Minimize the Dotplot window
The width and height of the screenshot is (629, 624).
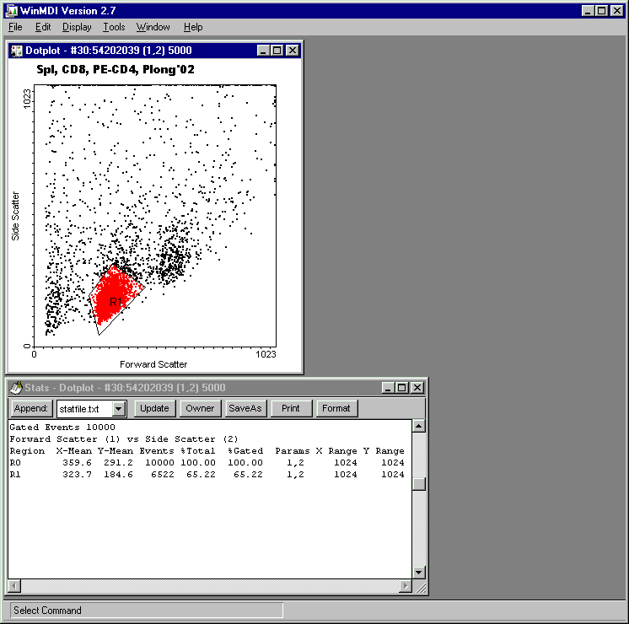(x=263, y=51)
